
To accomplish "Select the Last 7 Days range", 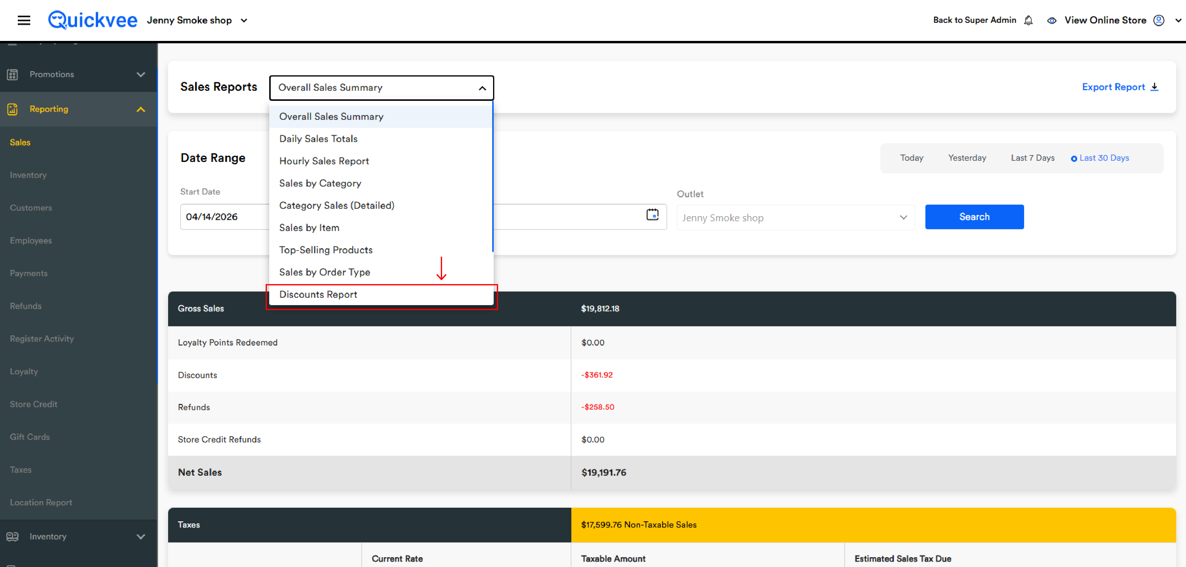I will click(x=1032, y=158).
